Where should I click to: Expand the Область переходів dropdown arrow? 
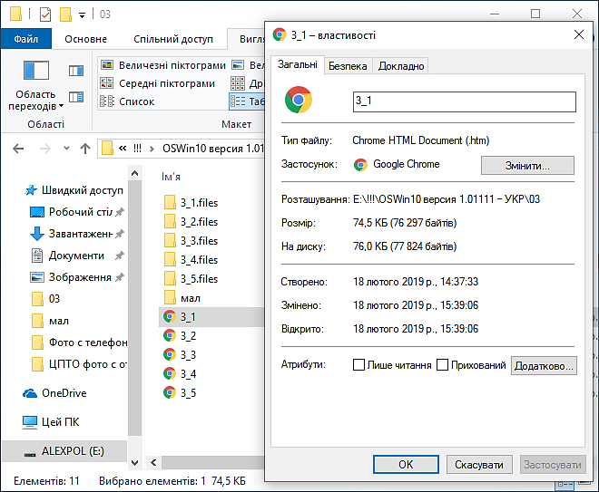(x=61, y=106)
